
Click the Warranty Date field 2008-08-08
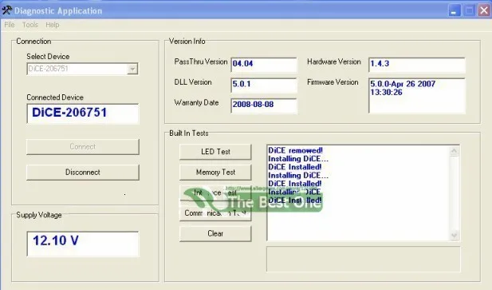pos(264,105)
